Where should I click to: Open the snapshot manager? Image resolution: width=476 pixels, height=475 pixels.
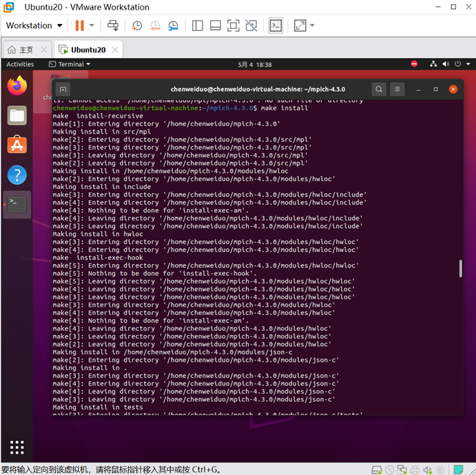(173, 26)
